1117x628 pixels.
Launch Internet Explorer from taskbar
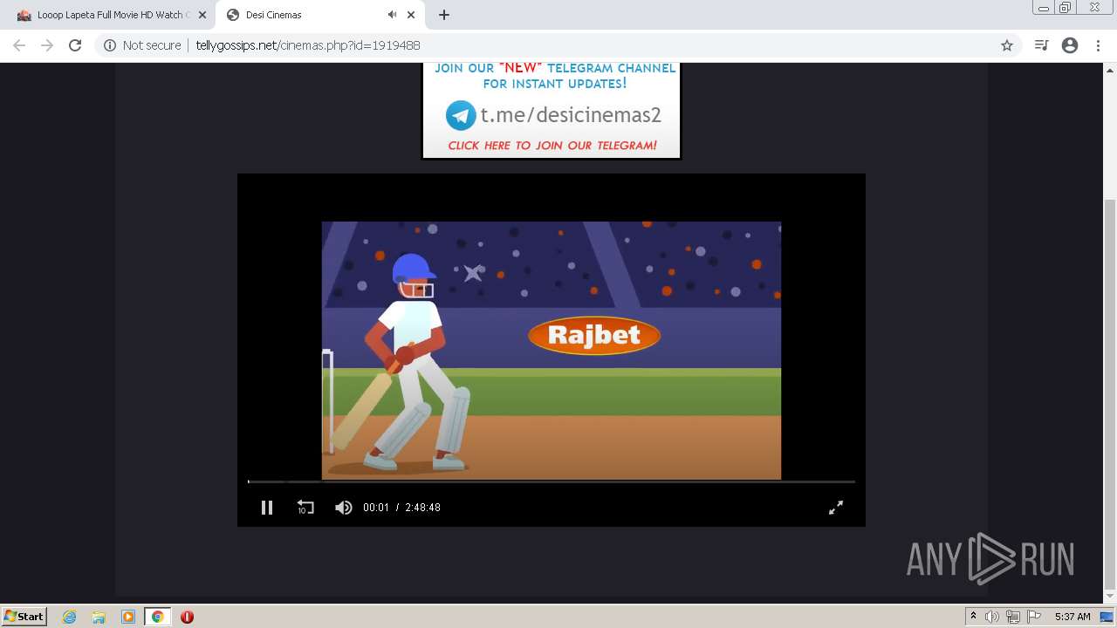70,617
